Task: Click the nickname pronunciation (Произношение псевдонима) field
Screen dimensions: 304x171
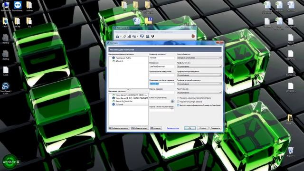Action: 161,75
